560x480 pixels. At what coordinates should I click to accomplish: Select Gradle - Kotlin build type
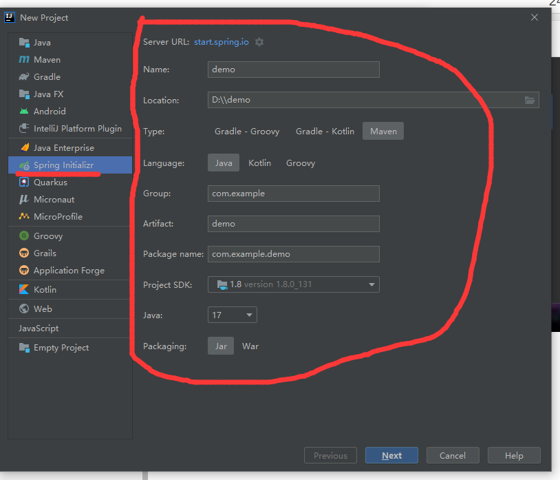tap(325, 131)
